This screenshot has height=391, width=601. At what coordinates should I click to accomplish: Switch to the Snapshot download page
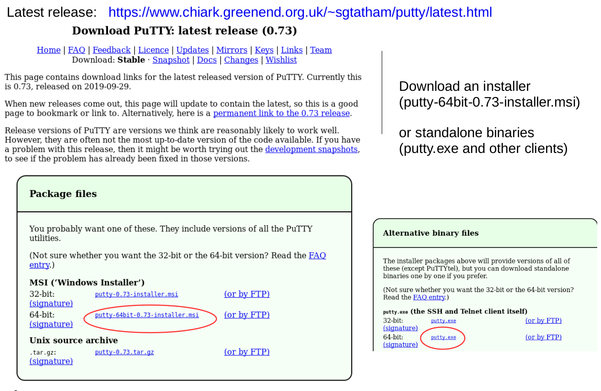coord(171,60)
